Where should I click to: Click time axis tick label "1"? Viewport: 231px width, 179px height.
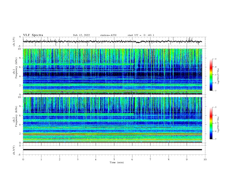(x=41, y=159)
